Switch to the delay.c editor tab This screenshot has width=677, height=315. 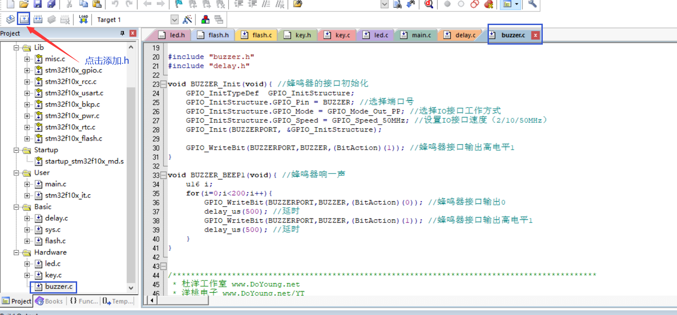click(459, 35)
